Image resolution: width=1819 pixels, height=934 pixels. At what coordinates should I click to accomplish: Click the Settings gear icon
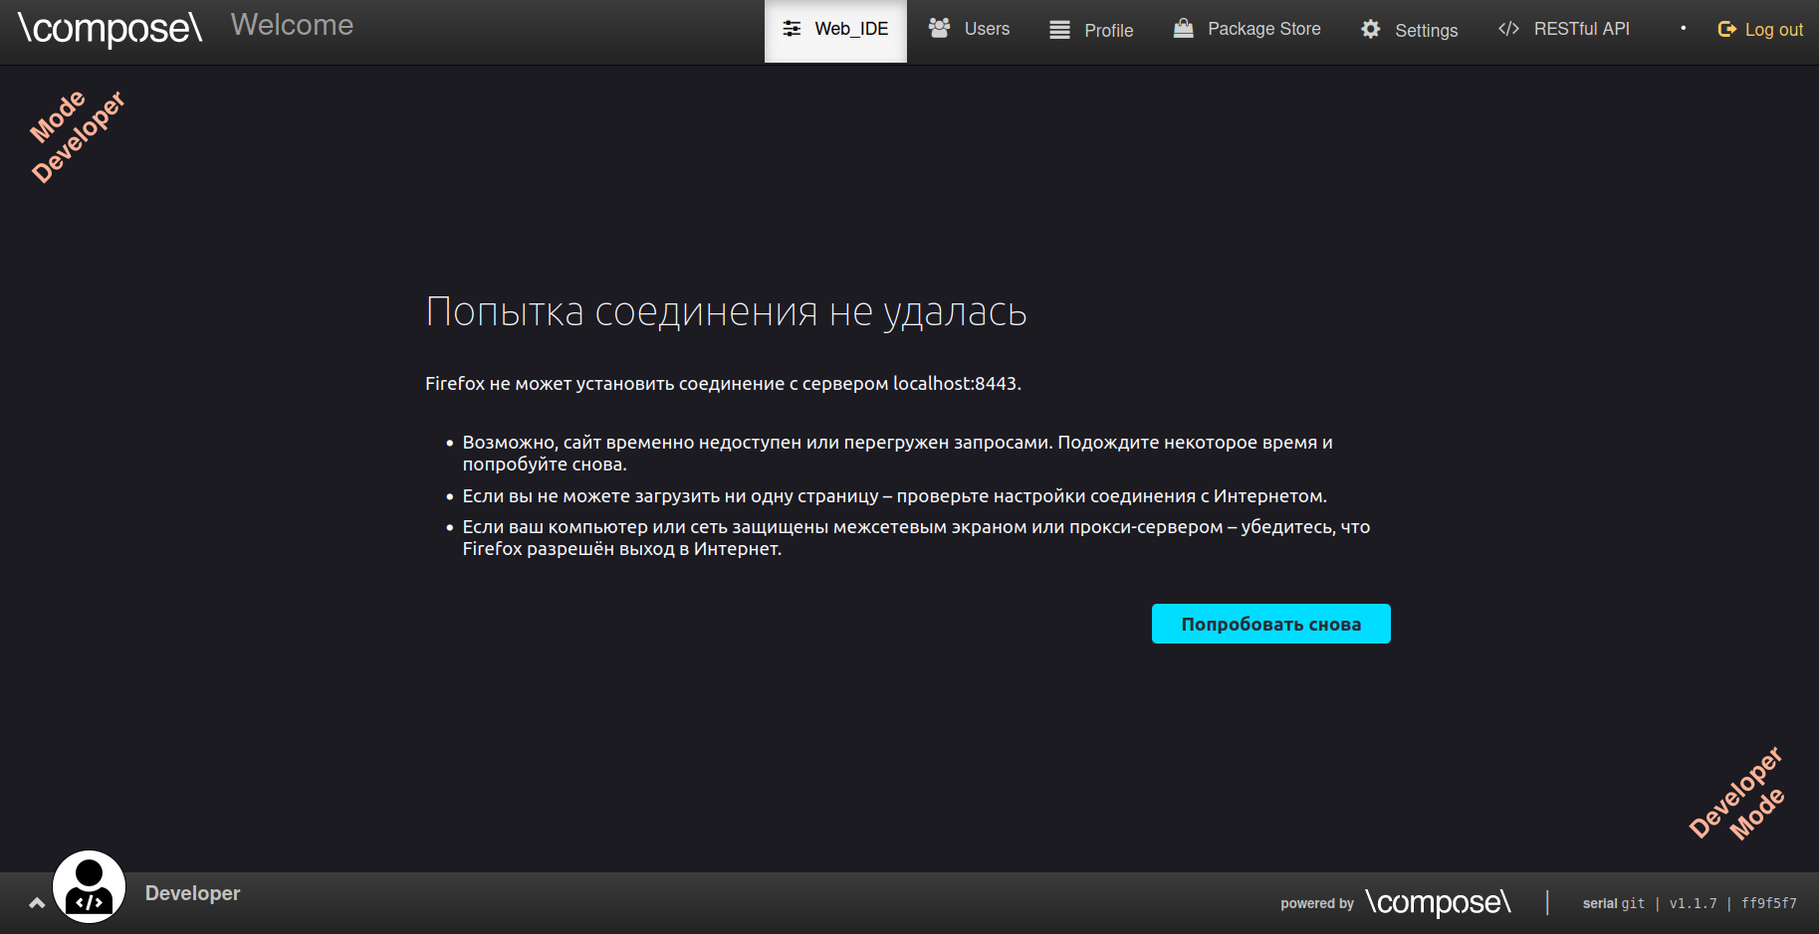1371,30
